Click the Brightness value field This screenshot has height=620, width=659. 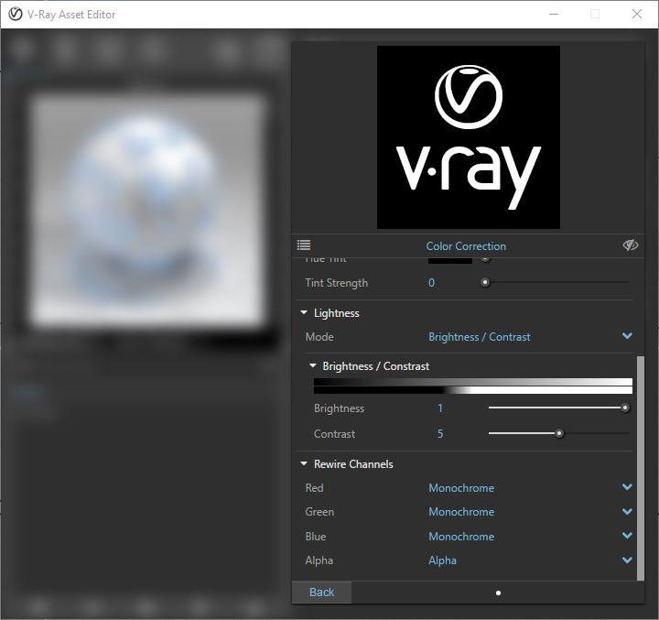point(440,408)
